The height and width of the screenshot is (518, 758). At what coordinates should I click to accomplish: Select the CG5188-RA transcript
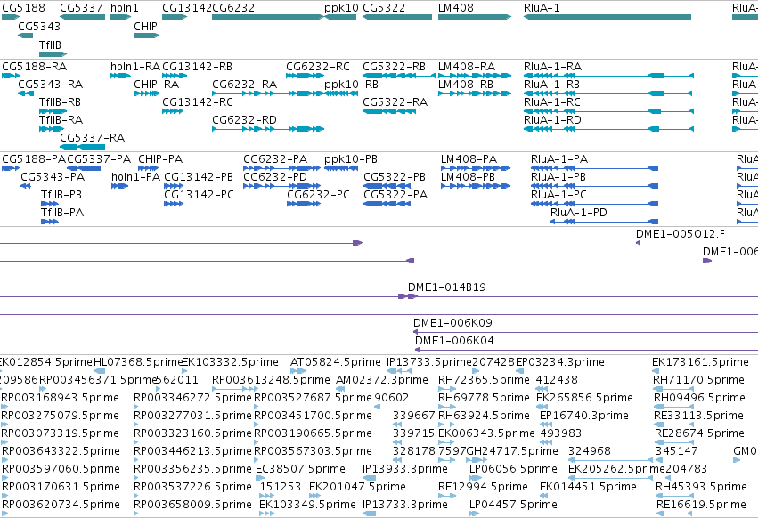pyautogui.click(x=11, y=76)
